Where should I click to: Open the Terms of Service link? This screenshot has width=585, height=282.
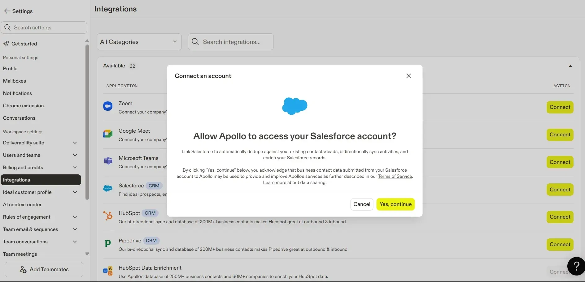395,177
